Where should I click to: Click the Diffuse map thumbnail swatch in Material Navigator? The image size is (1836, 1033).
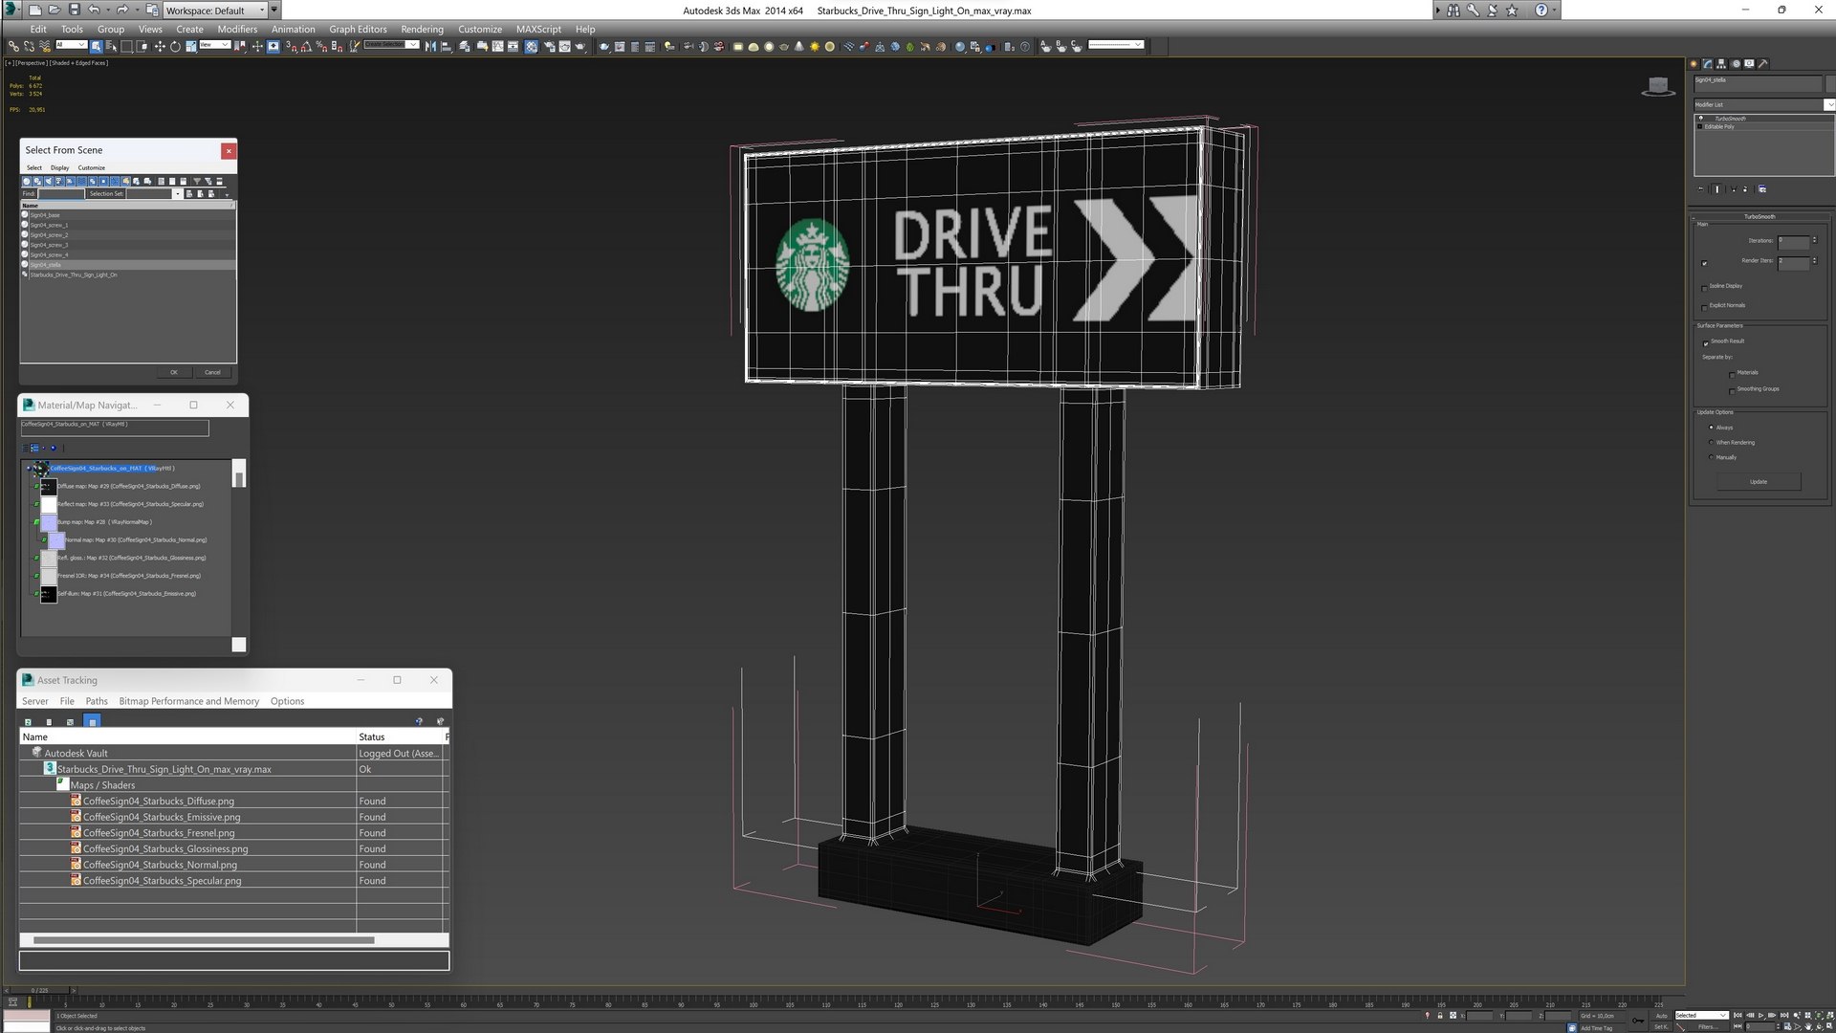tap(49, 487)
